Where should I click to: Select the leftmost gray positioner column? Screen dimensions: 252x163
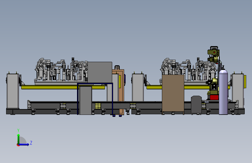[13, 91]
